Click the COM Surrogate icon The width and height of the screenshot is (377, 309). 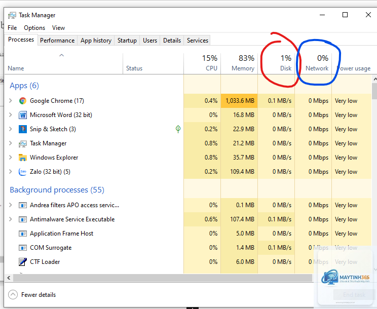pos(23,248)
